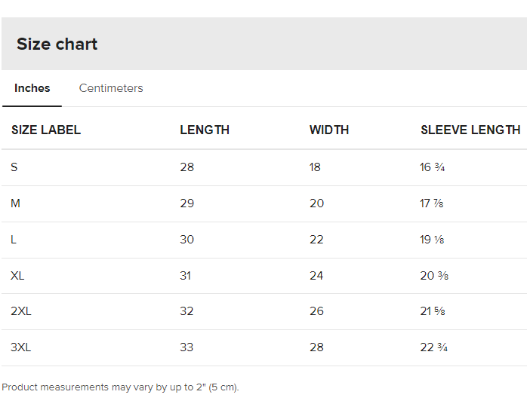Click the LENGTH column header
The width and height of the screenshot is (527, 413).
(x=205, y=130)
